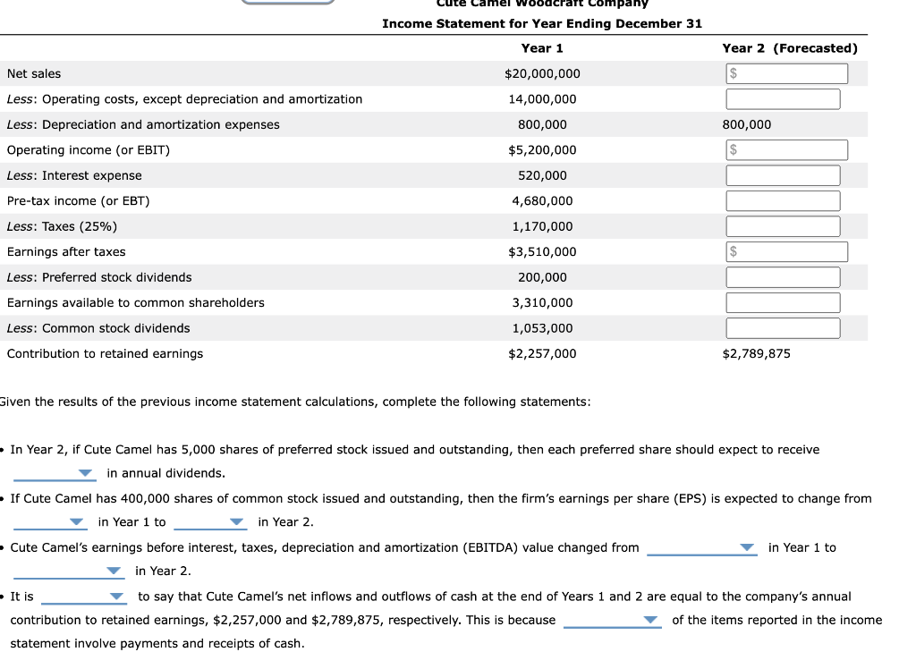Viewport: 916px width, 652px height.
Task: Click the Earnings after taxes Year 2 field
Action: coord(785,251)
